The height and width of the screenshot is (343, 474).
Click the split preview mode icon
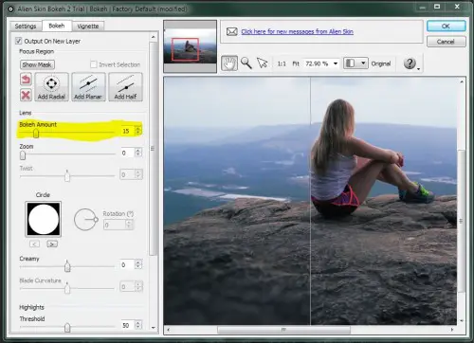[351, 63]
